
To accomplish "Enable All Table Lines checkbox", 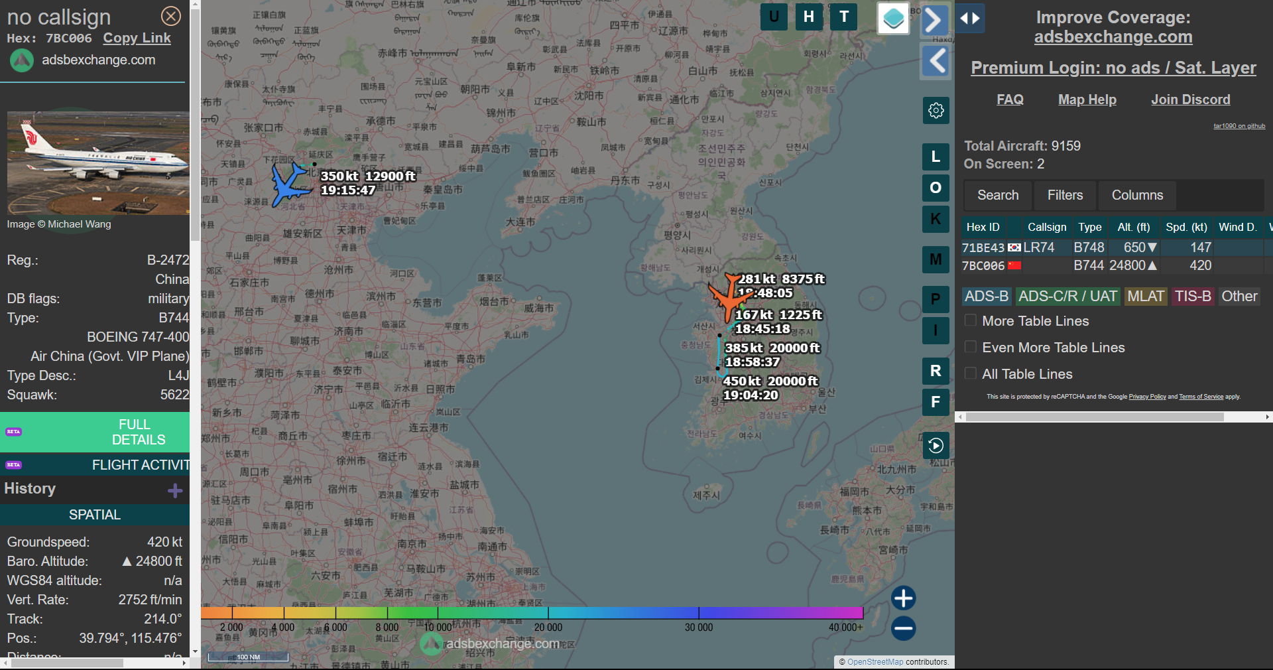I will click(x=971, y=373).
